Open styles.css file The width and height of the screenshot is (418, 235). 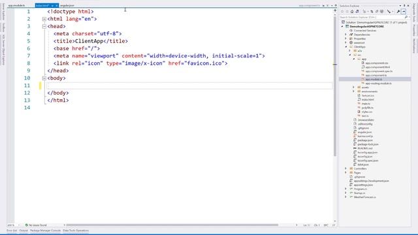(367, 112)
